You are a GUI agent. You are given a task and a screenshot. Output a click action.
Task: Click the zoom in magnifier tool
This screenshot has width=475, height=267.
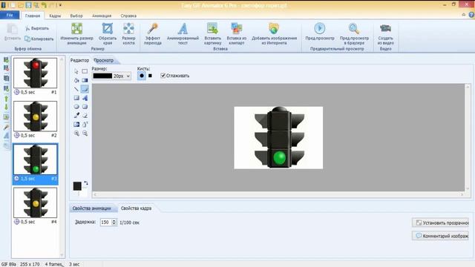coord(76,133)
